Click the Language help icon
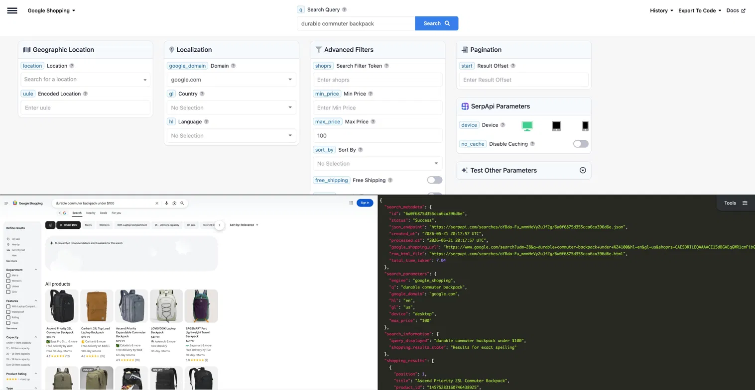The width and height of the screenshot is (755, 390). (206, 121)
